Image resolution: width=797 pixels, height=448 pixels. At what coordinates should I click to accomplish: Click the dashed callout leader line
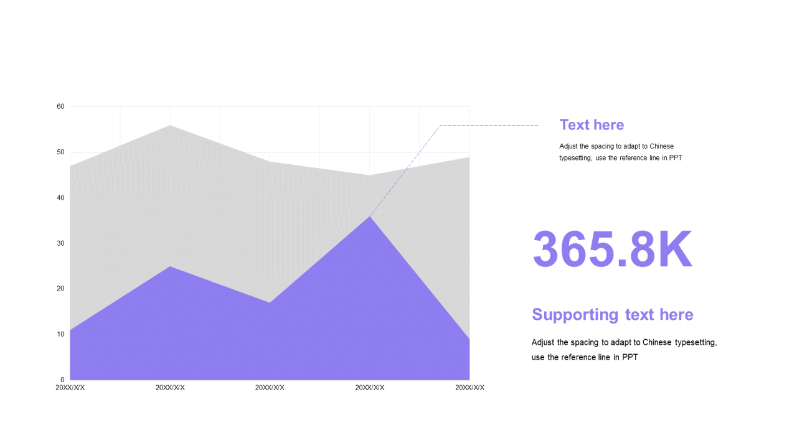pos(489,126)
